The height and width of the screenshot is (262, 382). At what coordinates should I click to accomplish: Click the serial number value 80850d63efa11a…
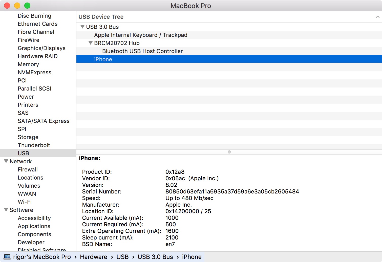(232, 191)
